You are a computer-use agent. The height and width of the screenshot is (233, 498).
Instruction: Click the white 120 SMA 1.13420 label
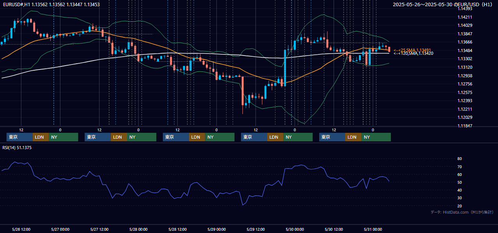point(413,53)
